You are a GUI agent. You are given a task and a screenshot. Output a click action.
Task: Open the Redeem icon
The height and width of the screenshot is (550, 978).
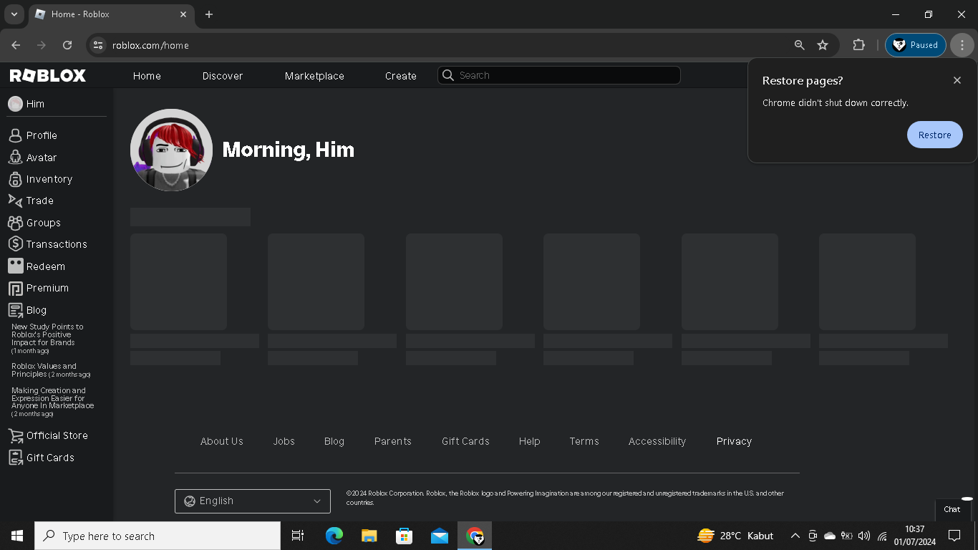(x=15, y=266)
